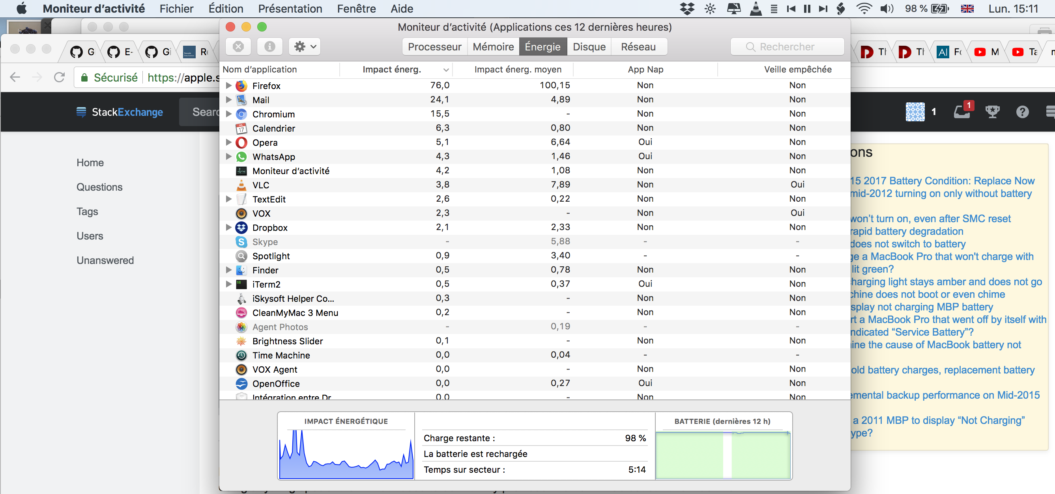The height and width of the screenshot is (494, 1055).
Task: Switch to the Réseau tab
Action: [638, 46]
